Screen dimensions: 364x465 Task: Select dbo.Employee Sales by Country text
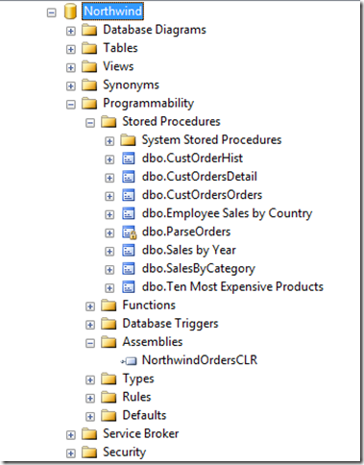228,213
